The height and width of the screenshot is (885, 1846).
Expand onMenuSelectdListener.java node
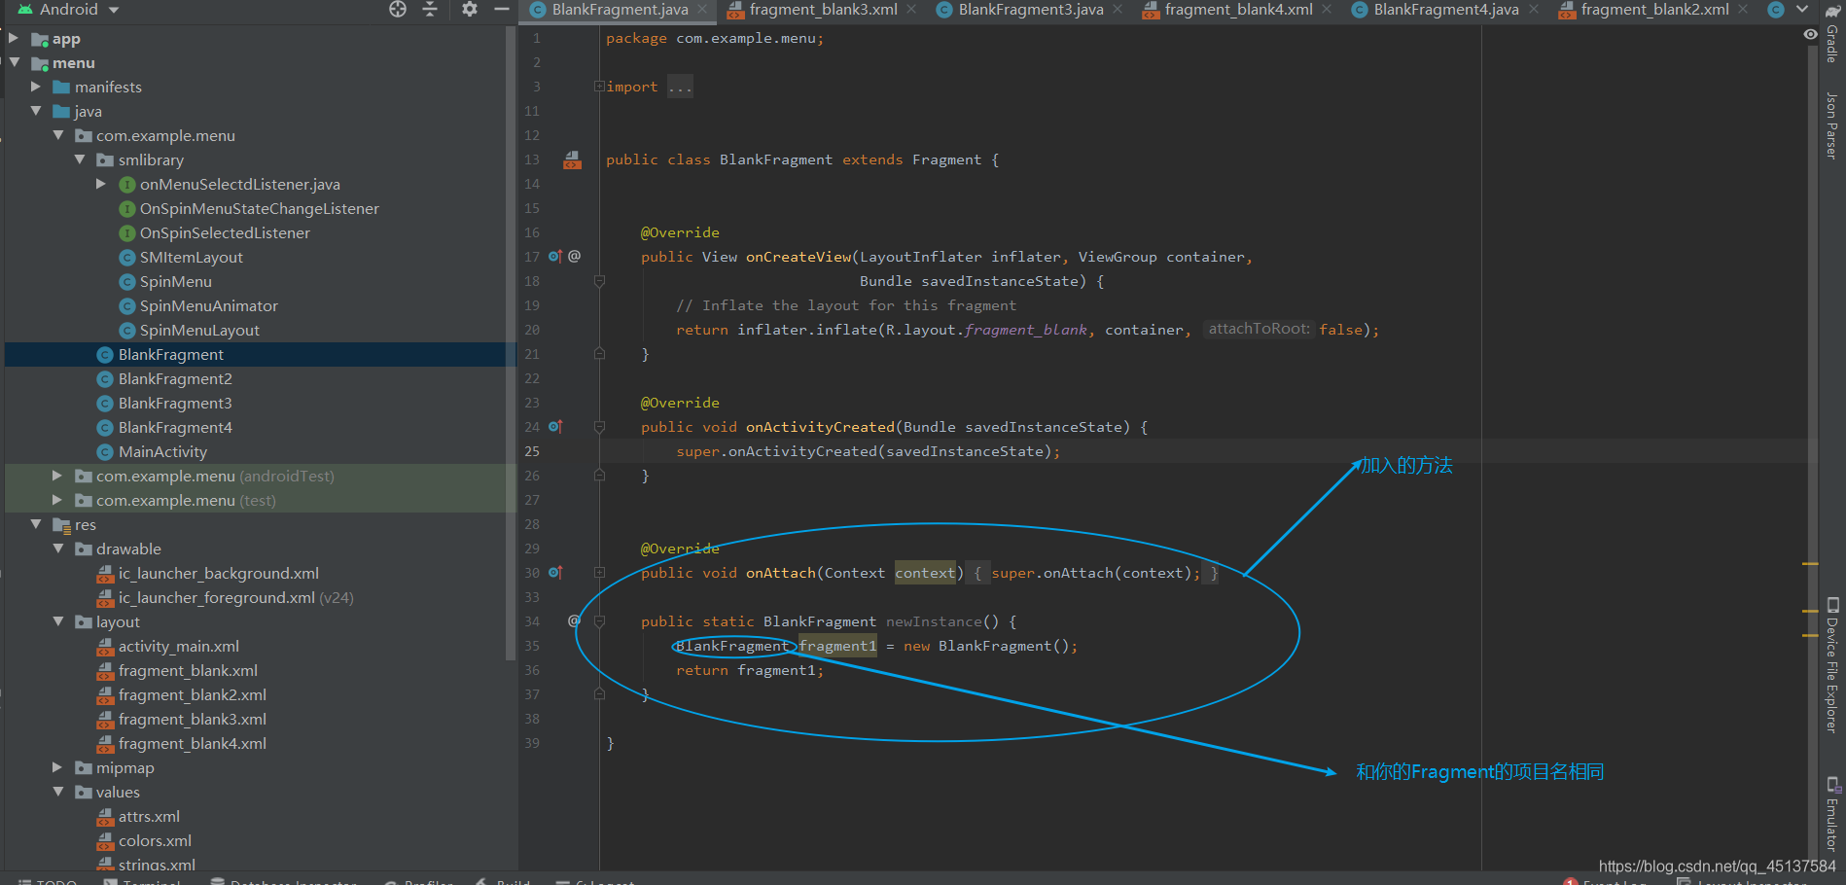coord(101,184)
